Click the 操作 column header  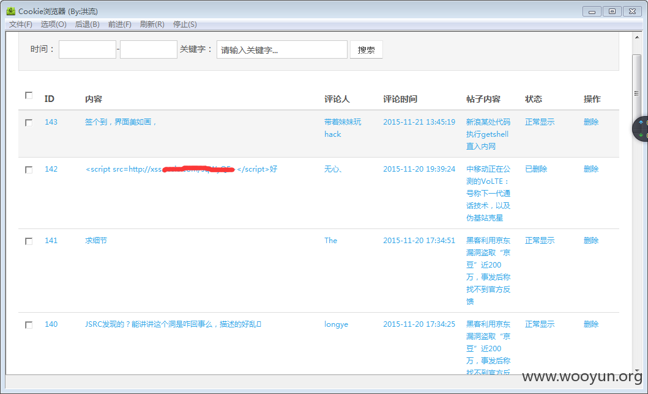(x=592, y=99)
